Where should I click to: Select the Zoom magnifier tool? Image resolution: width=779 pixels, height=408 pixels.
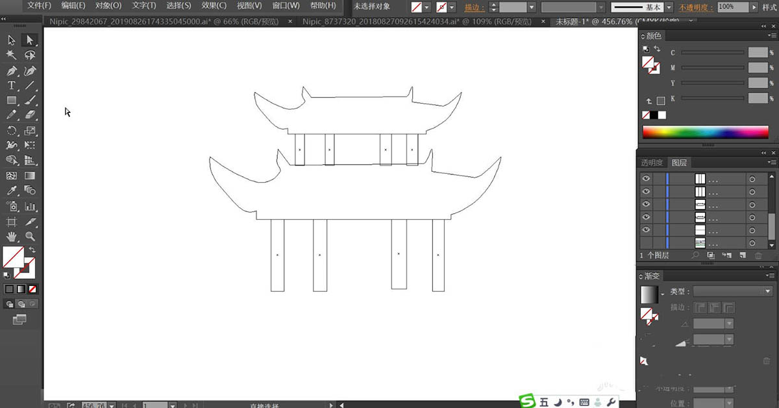(30, 237)
